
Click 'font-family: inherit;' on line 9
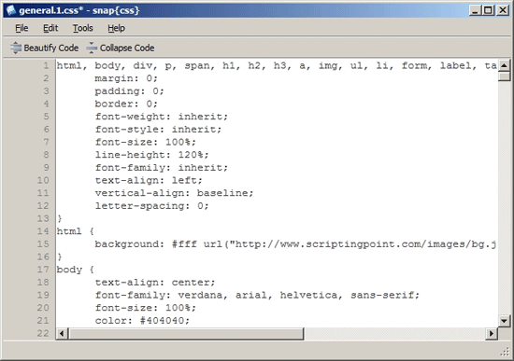[162, 168]
